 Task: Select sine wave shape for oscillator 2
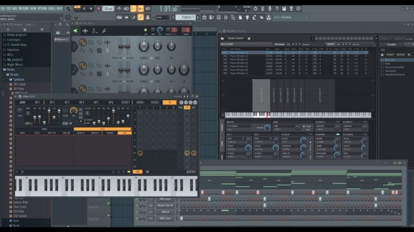(83, 66)
